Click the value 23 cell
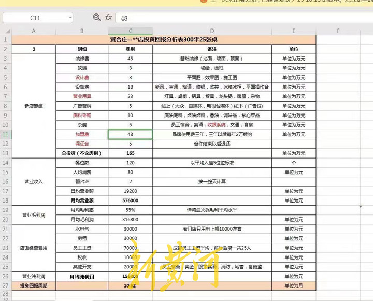Viewport: 373px width, 301px height. 131,96
